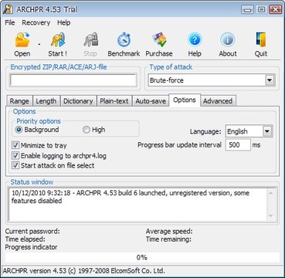Open the Type of attack dropdown
This screenshot has height=278, width=285.
(270, 80)
